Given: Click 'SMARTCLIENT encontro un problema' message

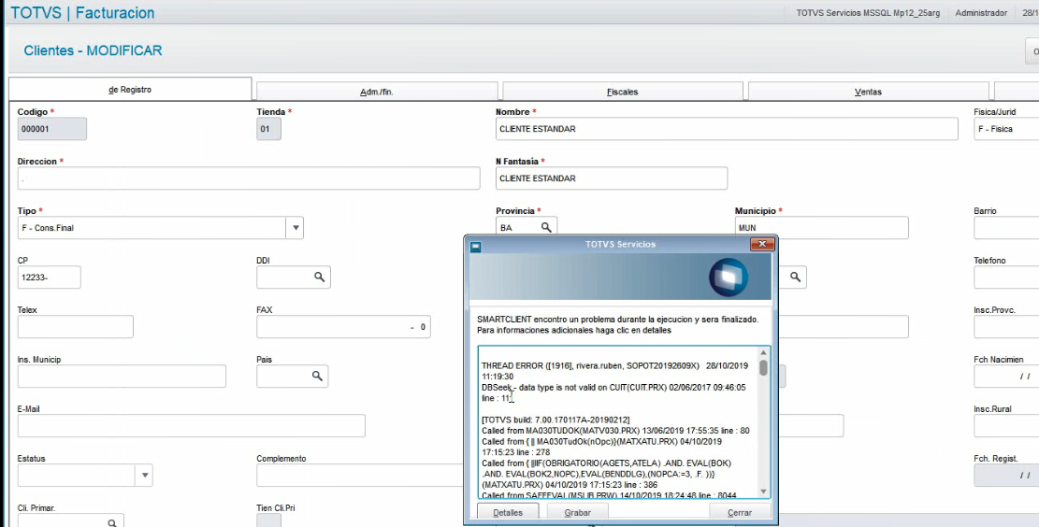Looking at the screenshot, I should pyautogui.click(x=617, y=320).
